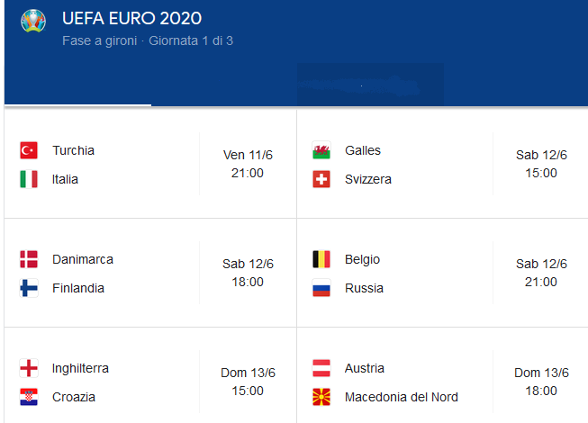Click the Austria flag icon
This screenshot has height=423, width=588.
click(x=321, y=368)
